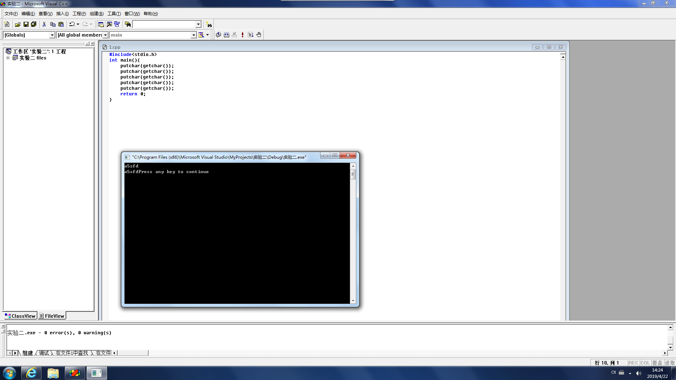
Task: Click the Insert/Remove Breakpoint hand icon
Action: [x=259, y=35]
